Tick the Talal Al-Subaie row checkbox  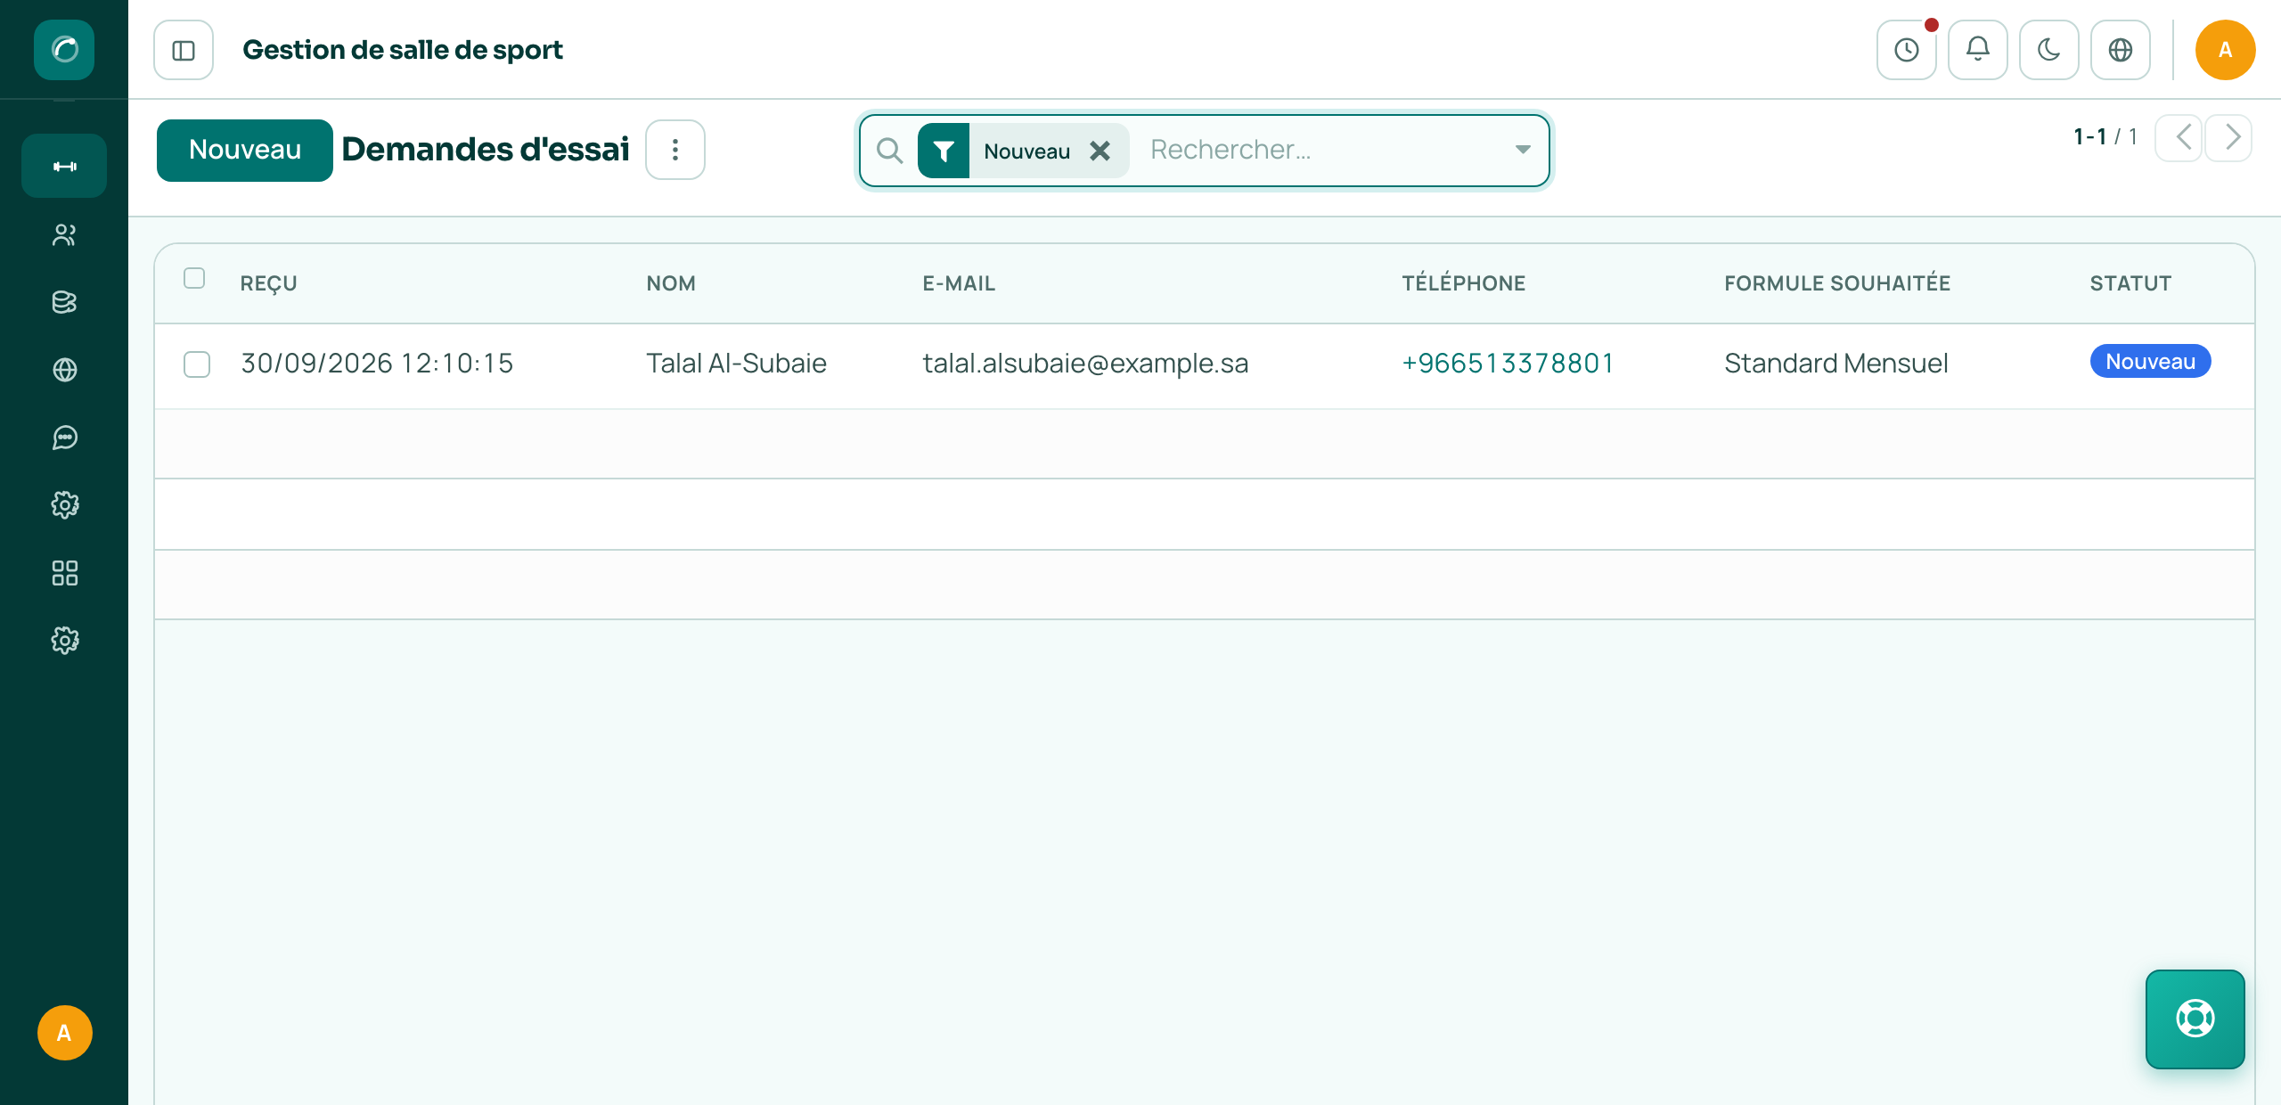tap(197, 364)
